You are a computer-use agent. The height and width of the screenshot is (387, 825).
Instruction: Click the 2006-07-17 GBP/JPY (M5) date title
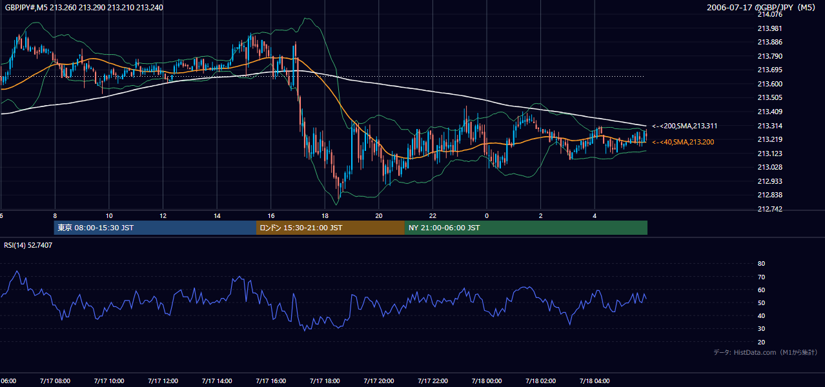point(762,7)
